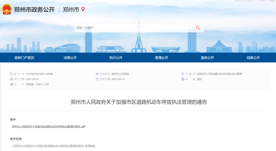Viewport: 276px width, 151px height.
Task: Go to the 执行公开 section
Action: tap(116, 58)
